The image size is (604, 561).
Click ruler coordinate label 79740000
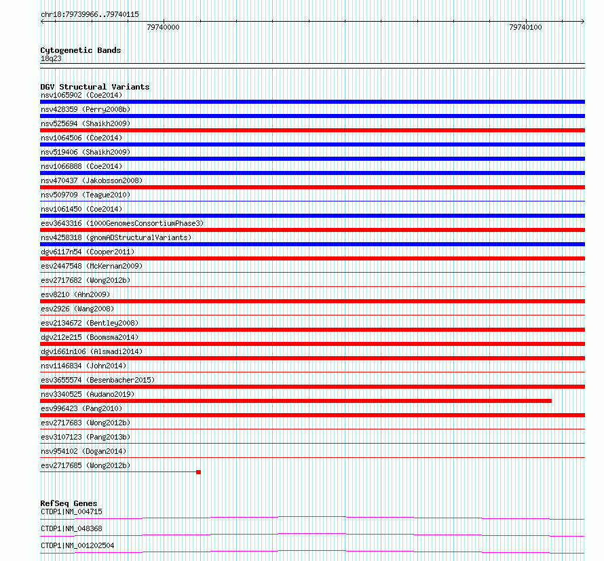tap(163, 27)
